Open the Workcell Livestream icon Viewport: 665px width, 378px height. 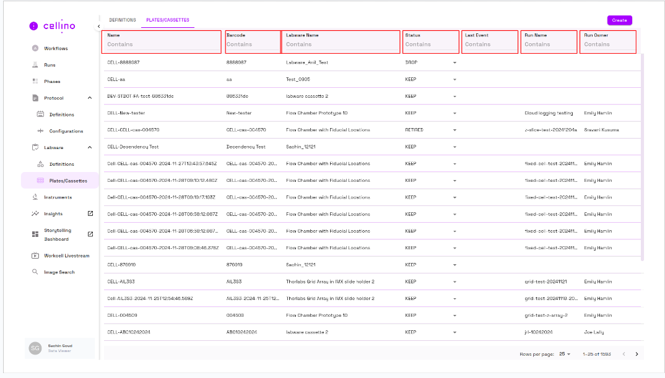click(35, 256)
